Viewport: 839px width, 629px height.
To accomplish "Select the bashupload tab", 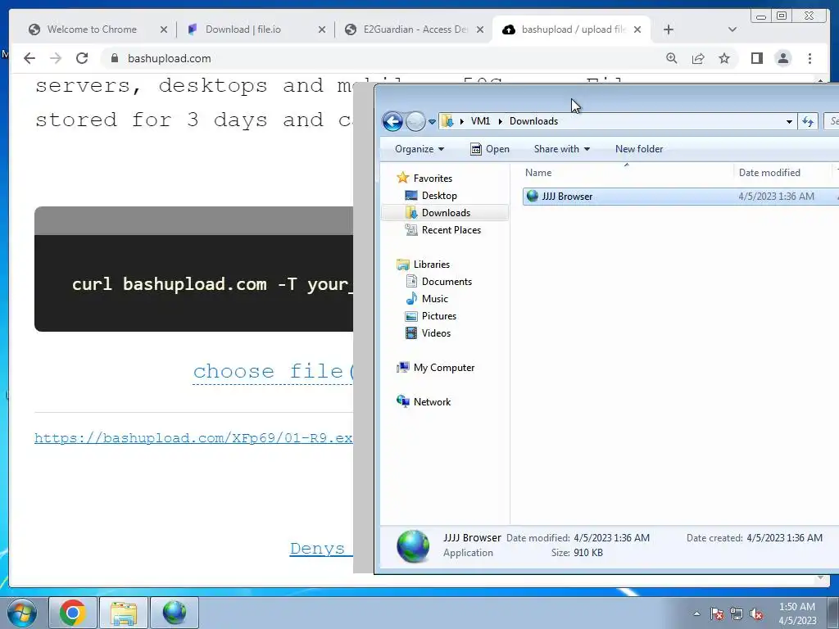I will click(x=573, y=29).
